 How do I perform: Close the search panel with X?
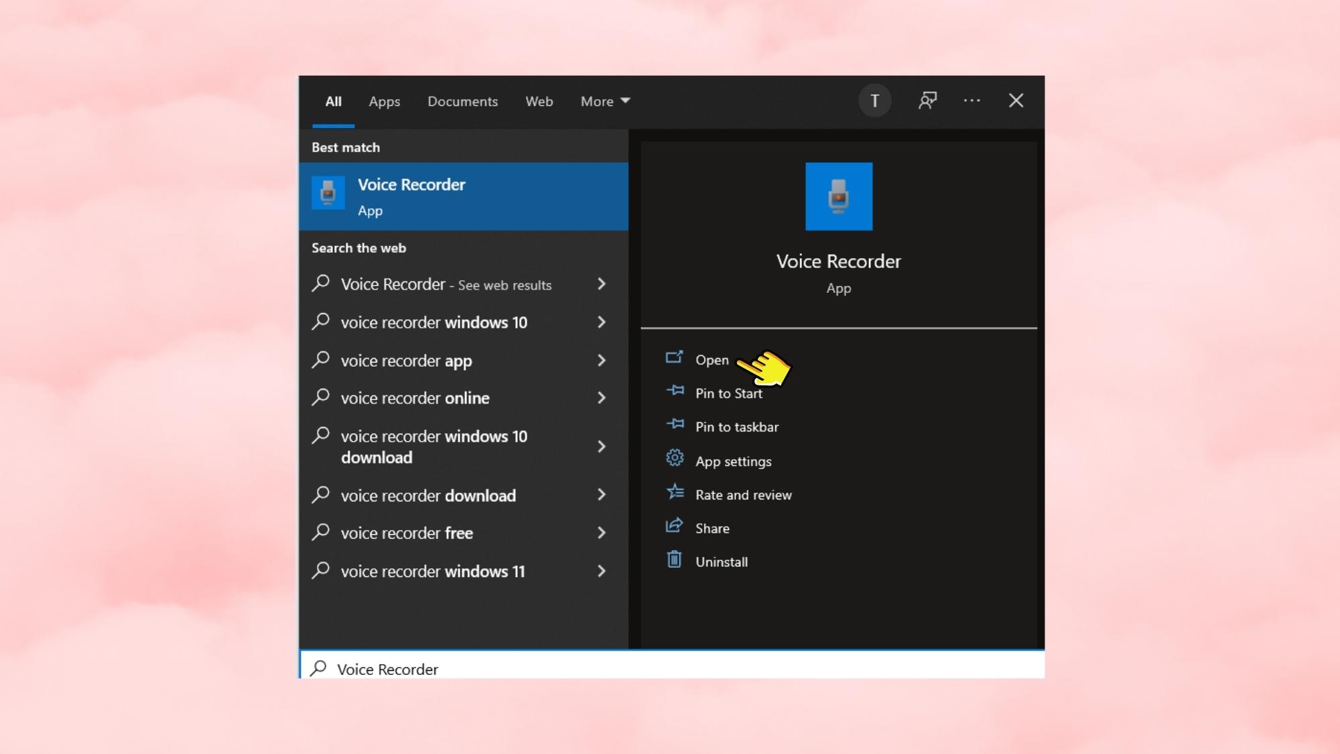(1016, 101)
